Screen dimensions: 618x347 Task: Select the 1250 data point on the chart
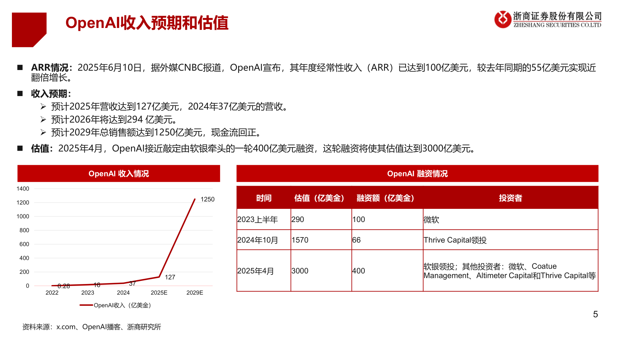tap(195, 199)
